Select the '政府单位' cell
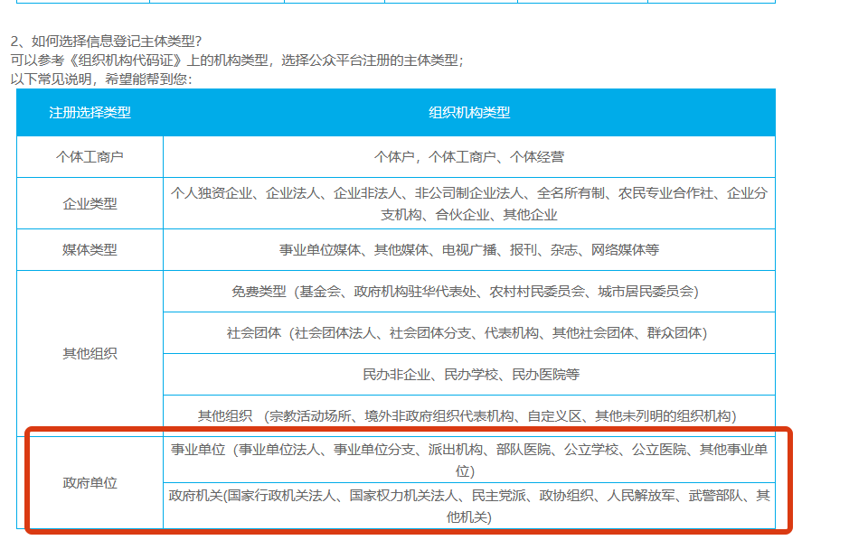Image resolution: width=849 pixels, height=540 pixels. click(90, 483)
